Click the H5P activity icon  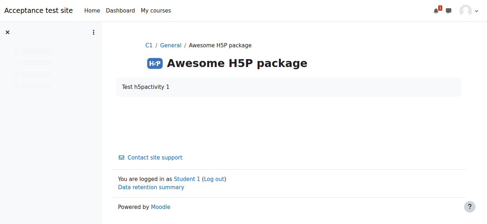[155, 63]
